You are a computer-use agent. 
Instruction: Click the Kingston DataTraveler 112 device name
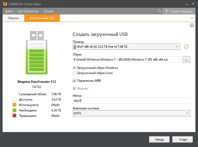click(37, 82)
